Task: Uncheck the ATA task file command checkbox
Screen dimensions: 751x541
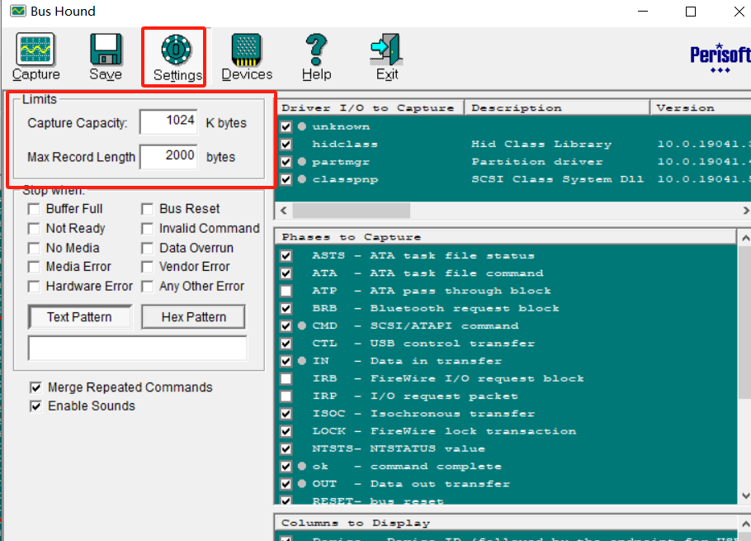Action: 286,273
